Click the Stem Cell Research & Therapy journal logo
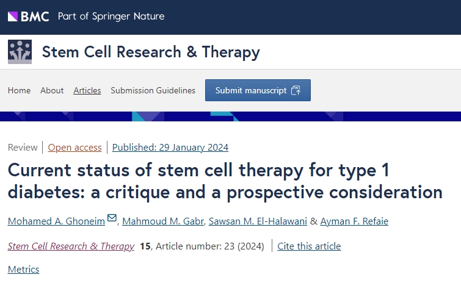 coord(20,52)
